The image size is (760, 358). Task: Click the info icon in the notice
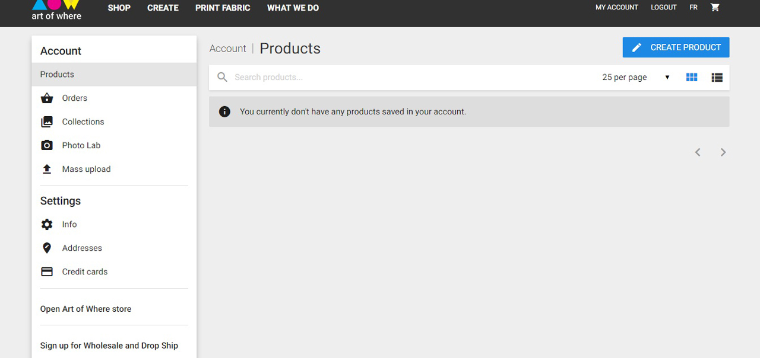click(224, 111)
